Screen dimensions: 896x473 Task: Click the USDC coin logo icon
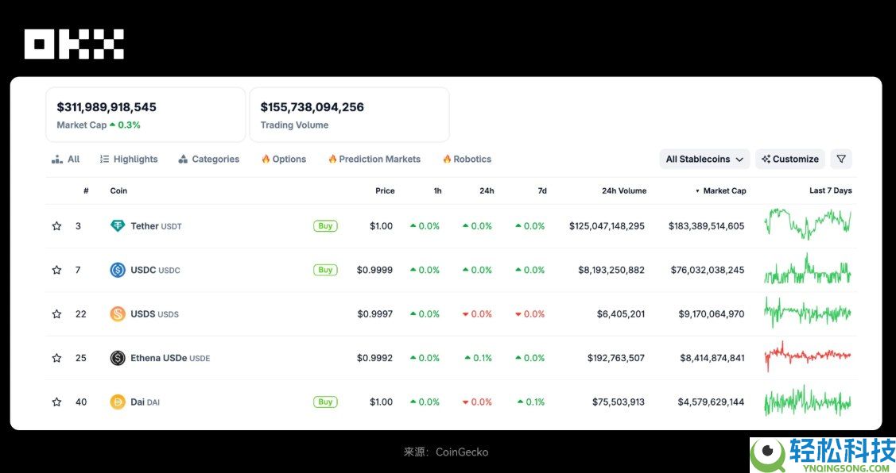point(118,270)
